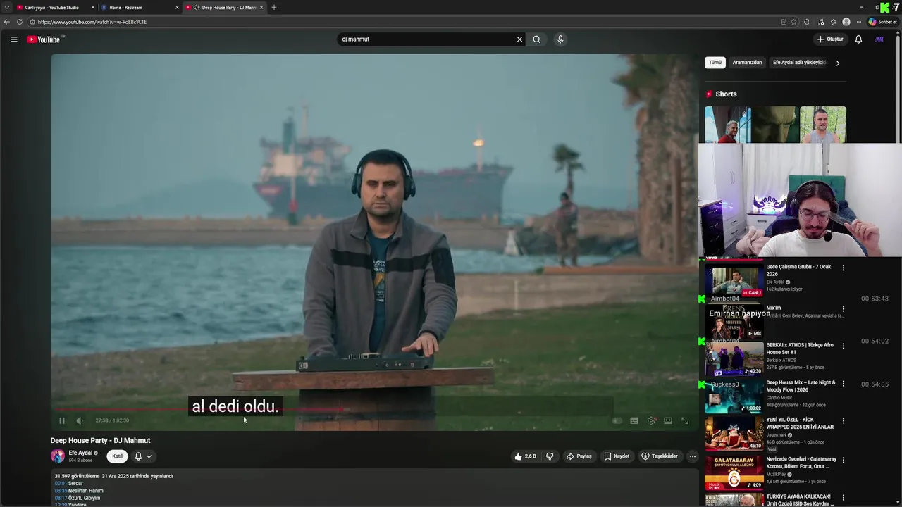
Task: Select the Tümü filter chip
Action: point(715,63)
